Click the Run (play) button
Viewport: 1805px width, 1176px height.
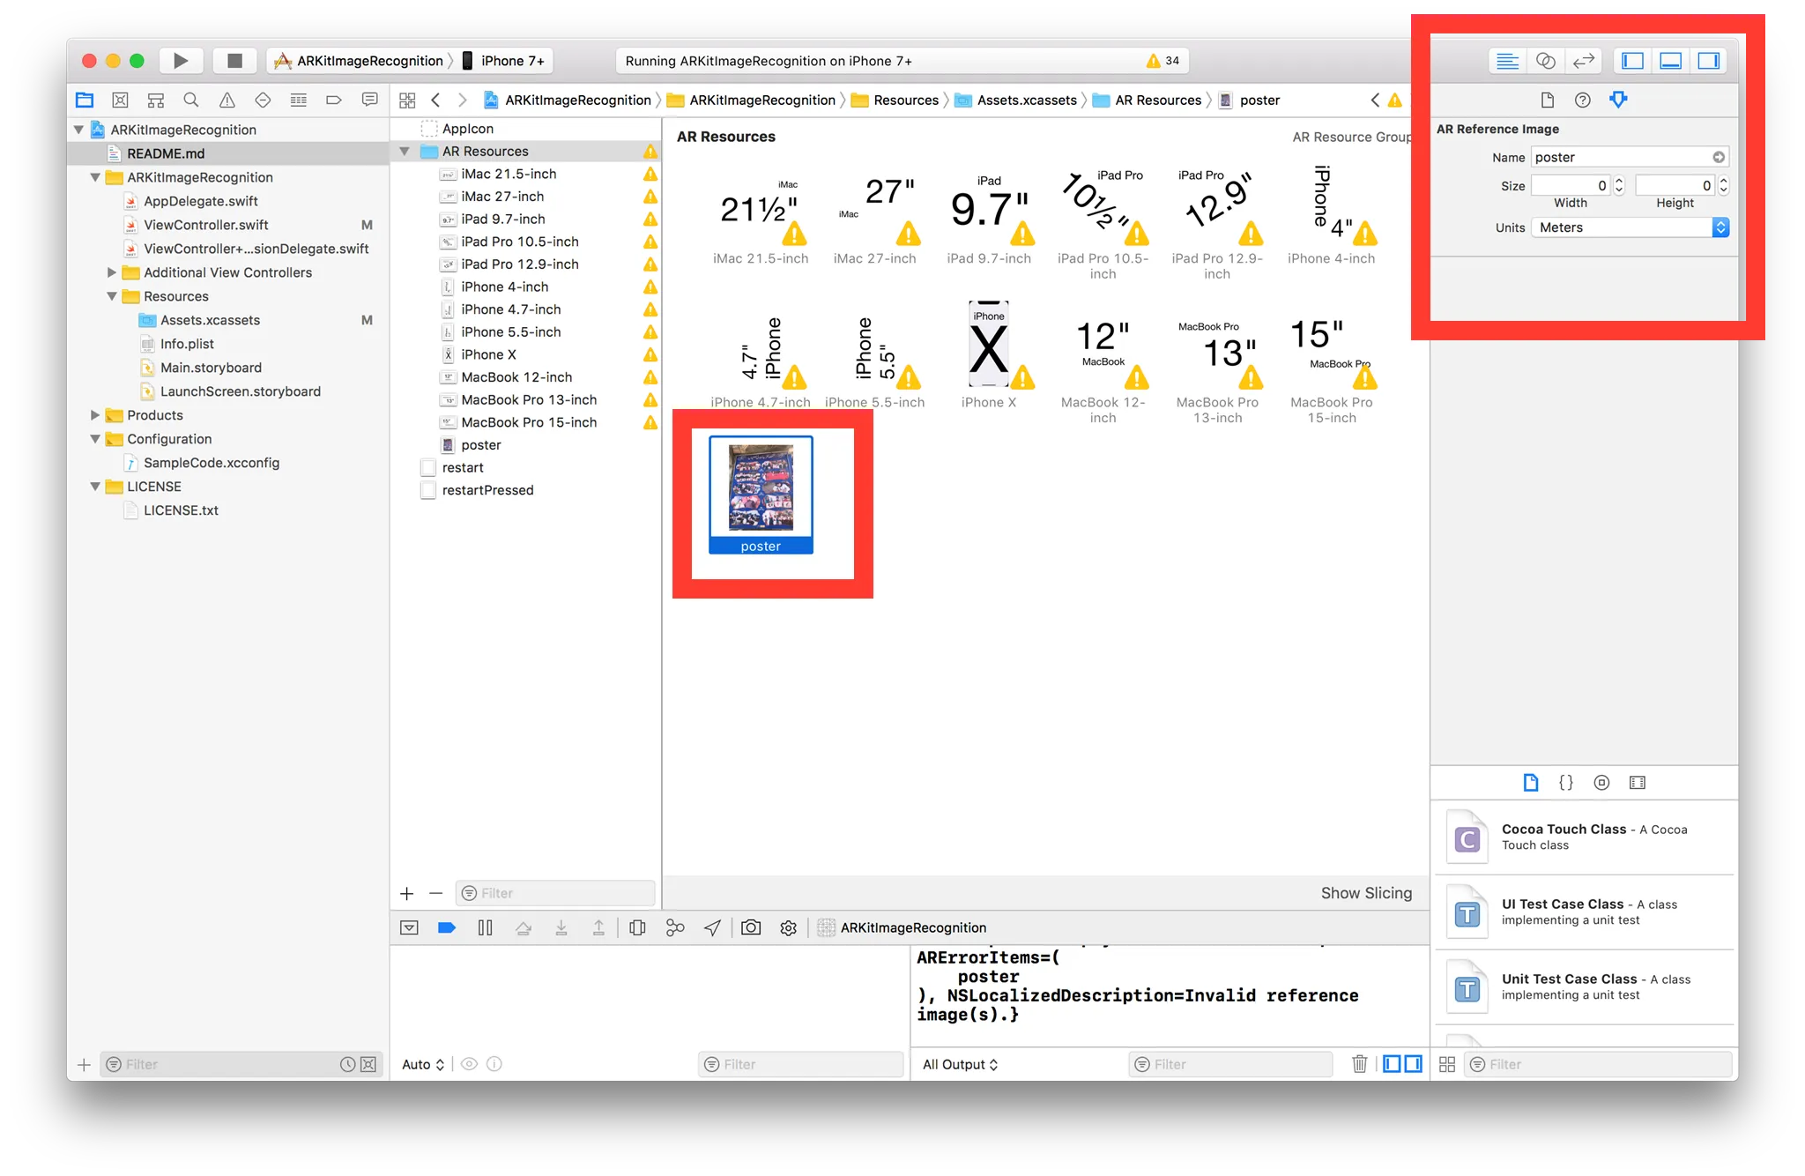point(181,61)
